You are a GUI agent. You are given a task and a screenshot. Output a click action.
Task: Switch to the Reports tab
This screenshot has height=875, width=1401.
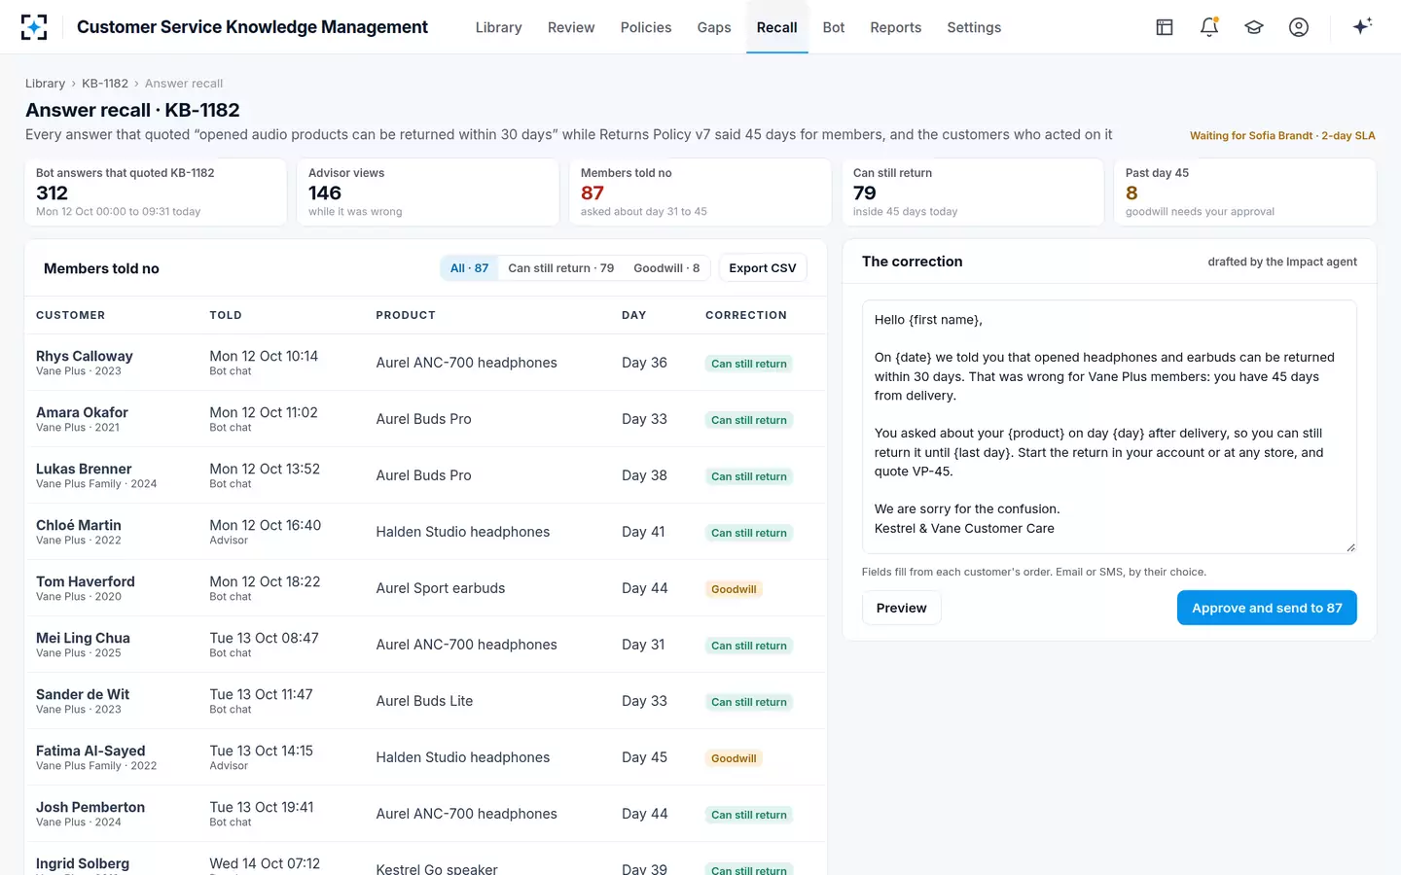click(x=896, y=27)
